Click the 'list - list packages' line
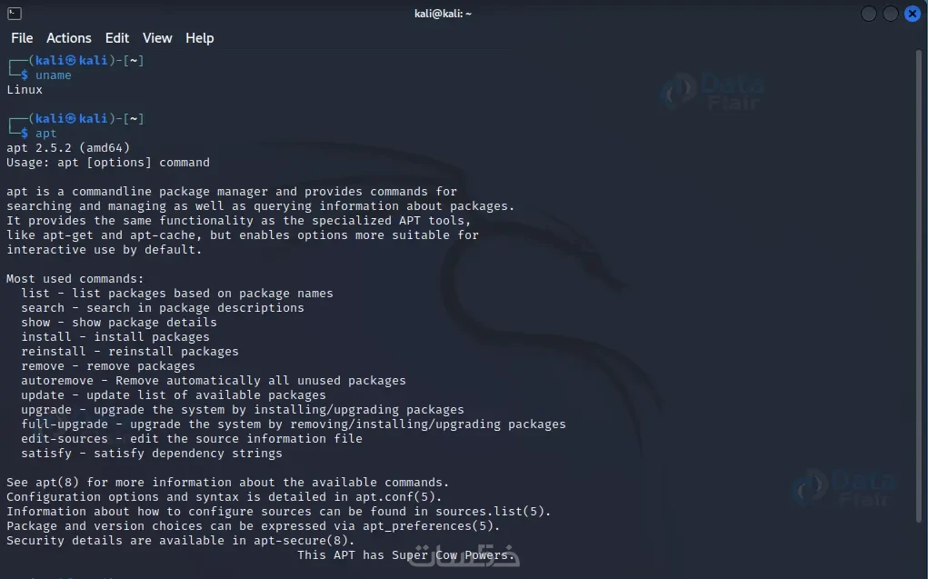This screenshot has height=579, width=928. point(177,293)
